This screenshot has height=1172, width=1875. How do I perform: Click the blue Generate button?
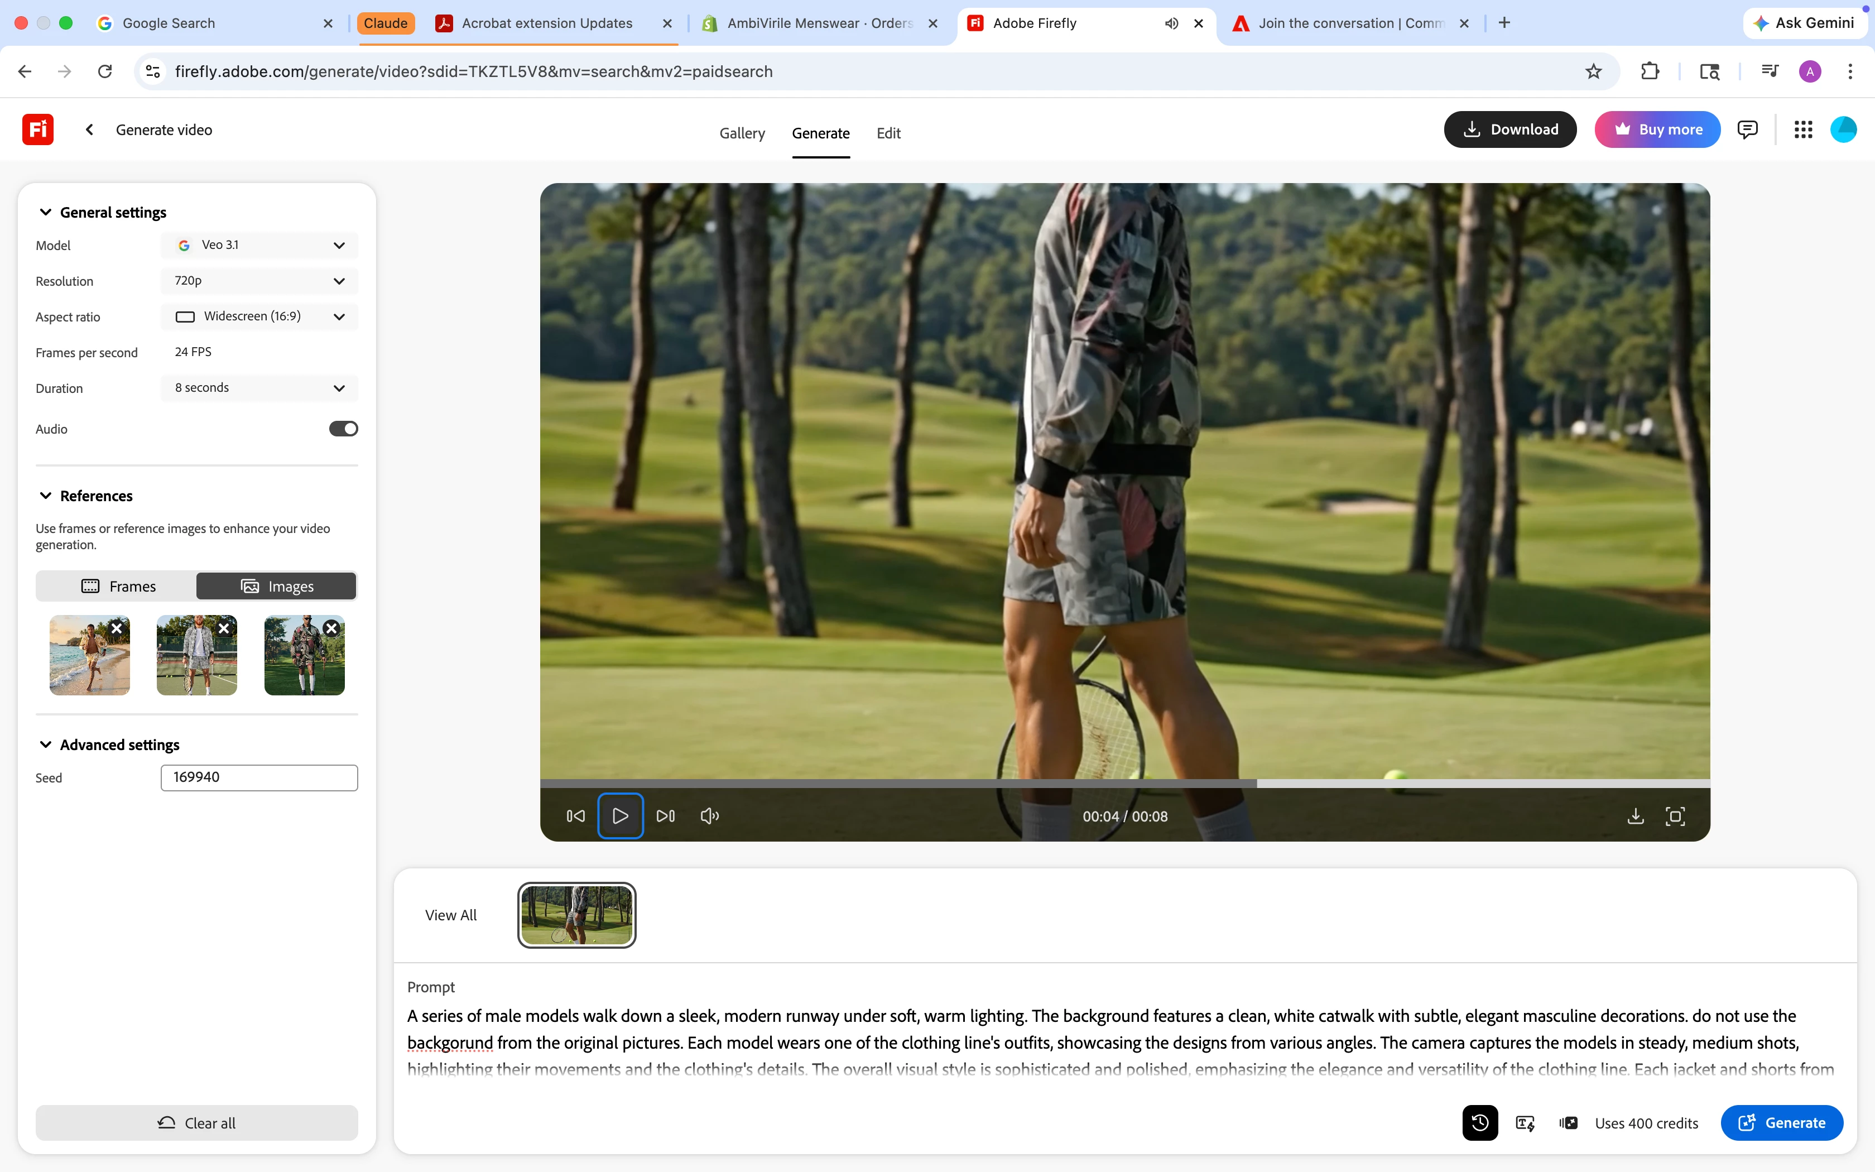click(1781, 1122)
